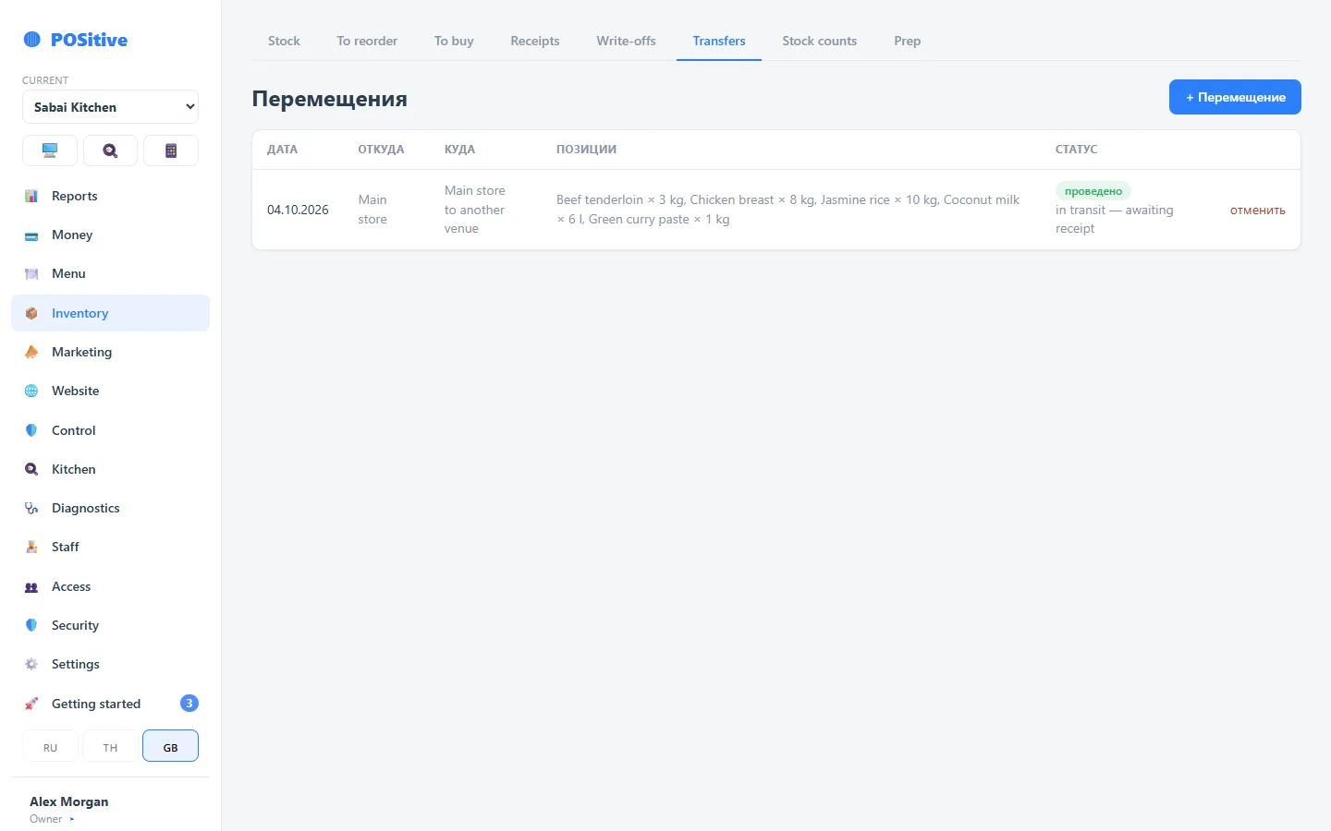This screenshot has width=1331, height=831.
Task: Click the in transit — awaiting receipt text
Action: point(1115,220)
